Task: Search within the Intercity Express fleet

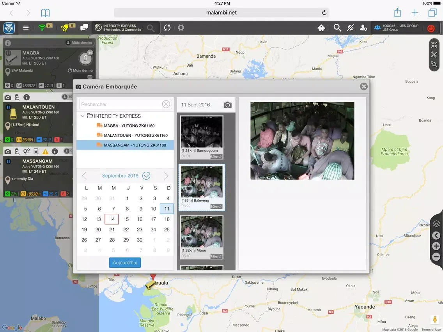Action: point(151,28)
